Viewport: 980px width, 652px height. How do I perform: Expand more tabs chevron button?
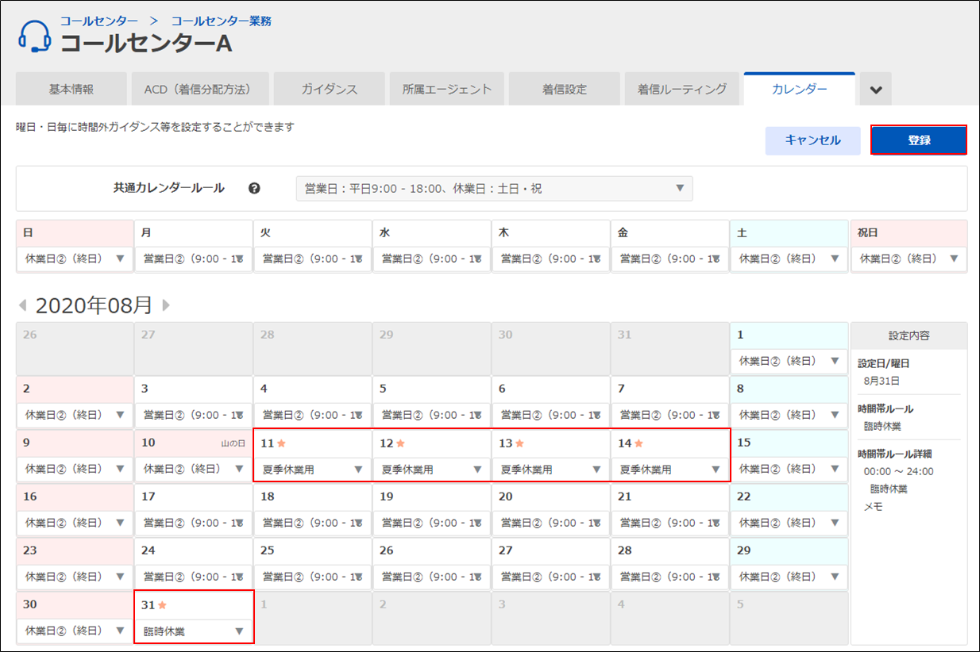(876, 90)
